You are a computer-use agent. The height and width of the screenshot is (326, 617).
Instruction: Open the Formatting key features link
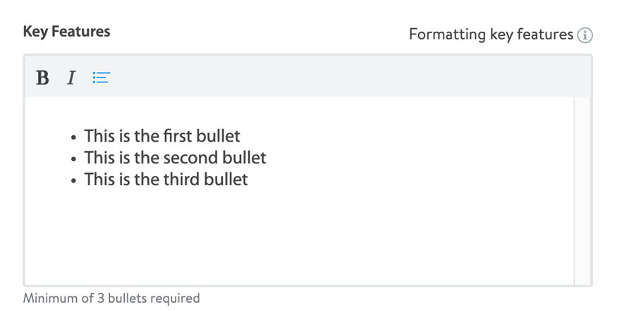click(491, 35)
